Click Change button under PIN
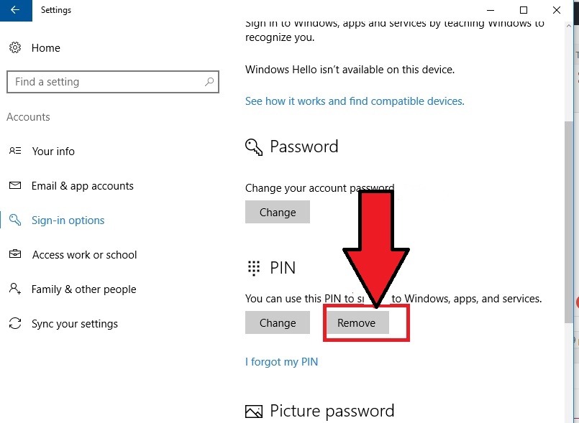Image resolution: width=579 pixels, height=423 pixels. pyautogui.click(x=278, y=322)
